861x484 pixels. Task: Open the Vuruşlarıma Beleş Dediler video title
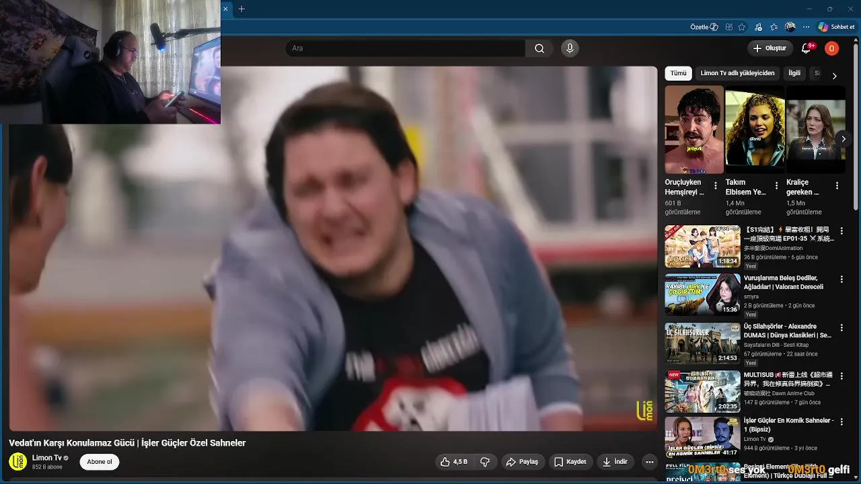click(784, 282)
